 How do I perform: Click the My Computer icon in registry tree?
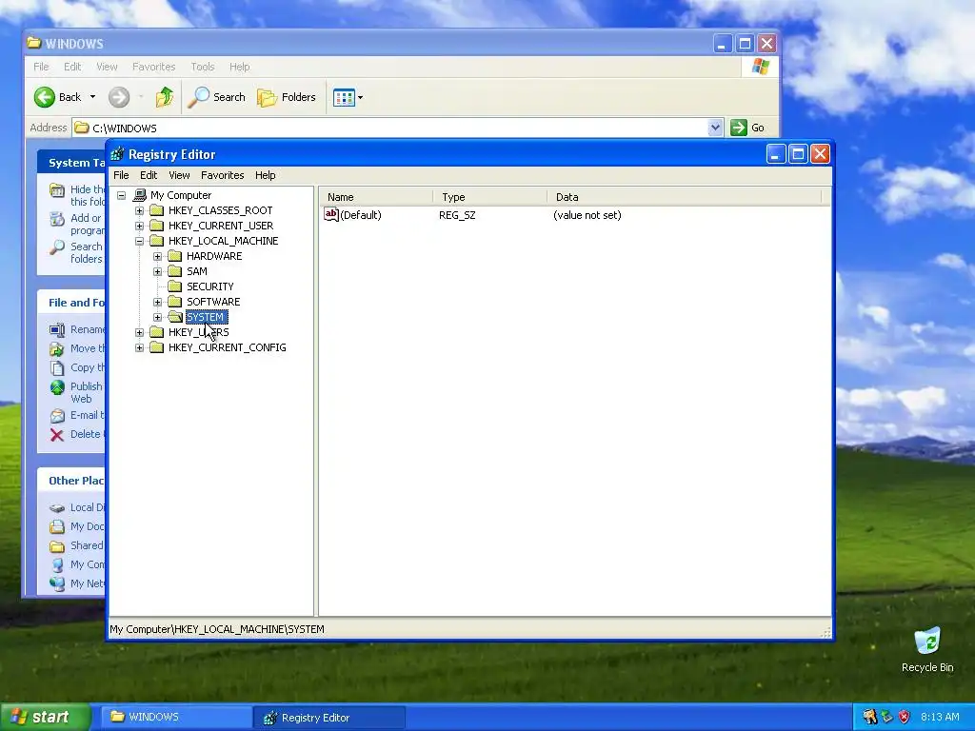(140, 195)
